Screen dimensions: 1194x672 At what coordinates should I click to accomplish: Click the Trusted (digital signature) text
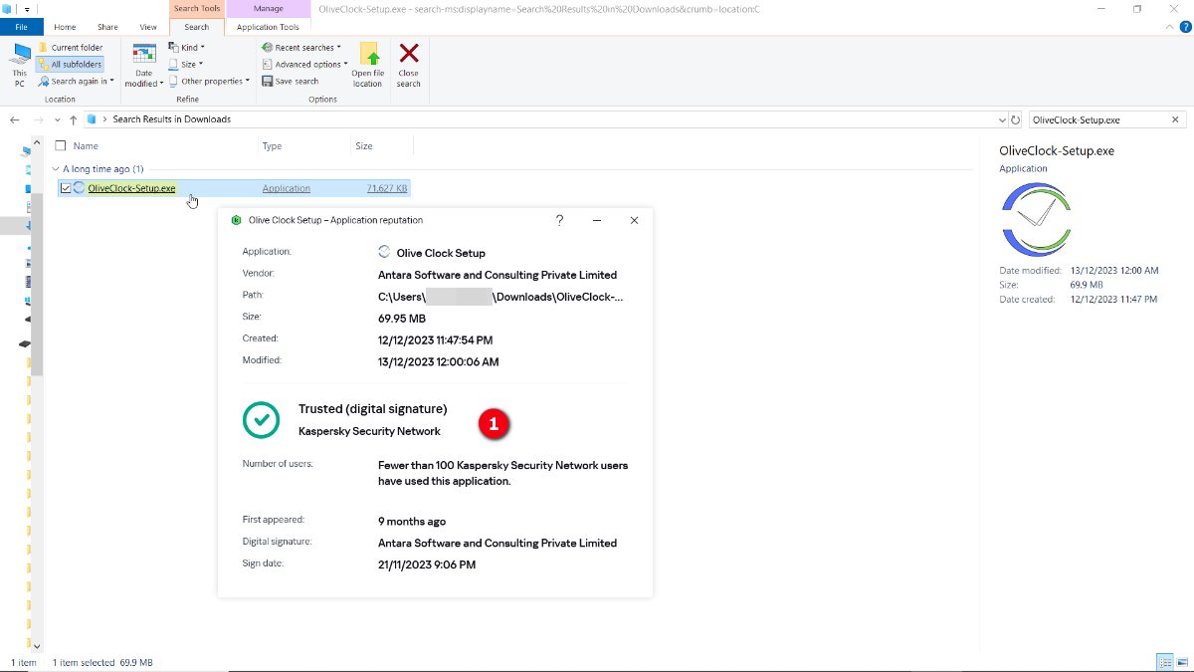373,409
